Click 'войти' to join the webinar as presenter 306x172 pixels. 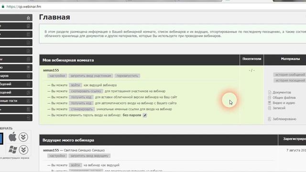(76, 165)
